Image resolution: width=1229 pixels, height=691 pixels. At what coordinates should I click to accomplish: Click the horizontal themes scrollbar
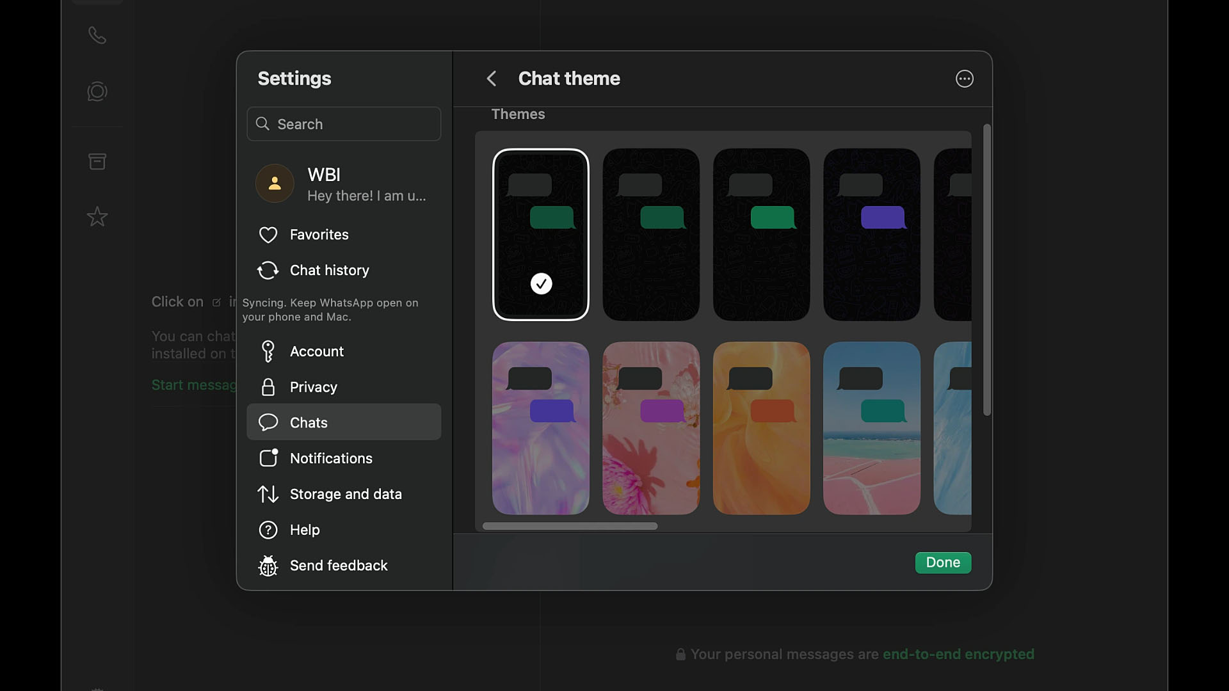pyautogui.click(x=570, y=526)
